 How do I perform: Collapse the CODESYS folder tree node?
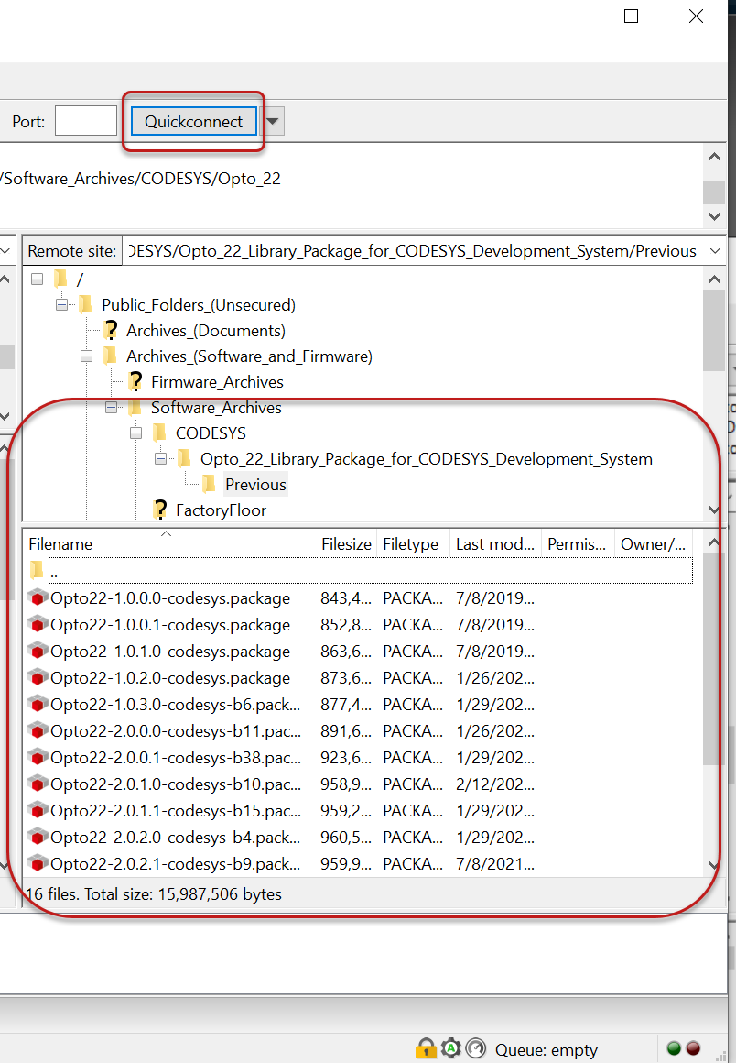point(135,433)
